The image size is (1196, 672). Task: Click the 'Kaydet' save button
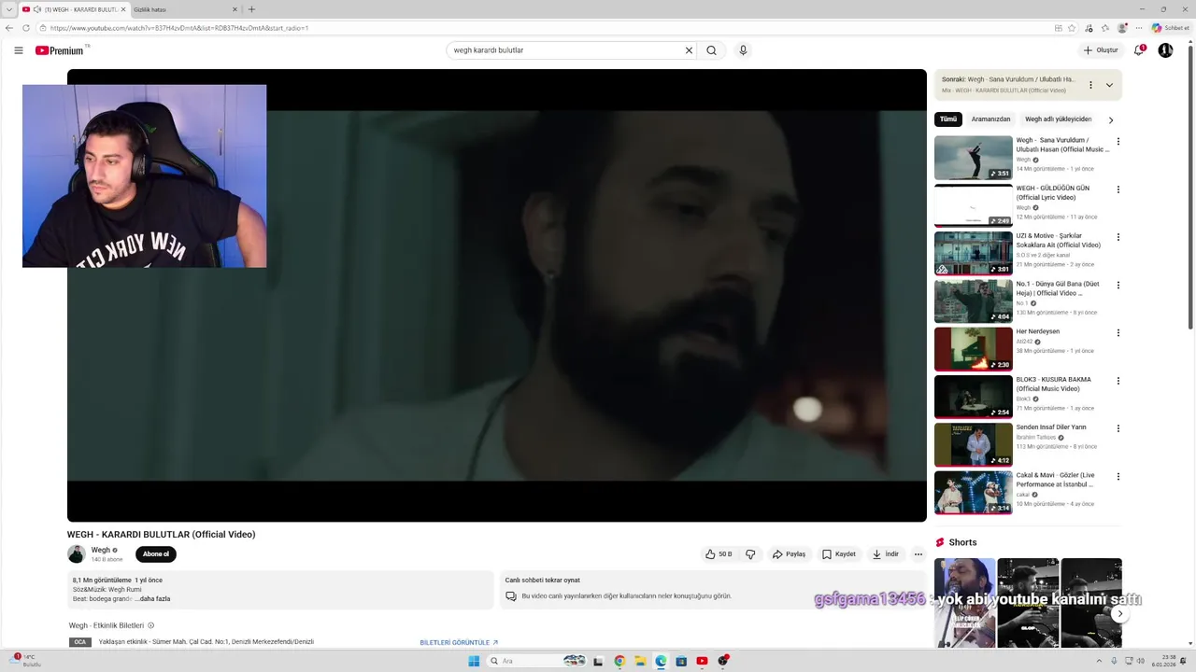pyautogui.click(x=838, y=554)
